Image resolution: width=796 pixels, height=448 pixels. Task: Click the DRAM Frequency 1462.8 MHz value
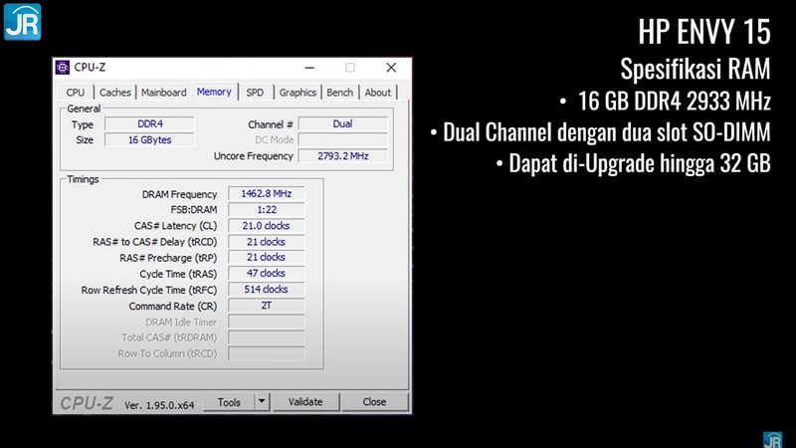point(266,193)
